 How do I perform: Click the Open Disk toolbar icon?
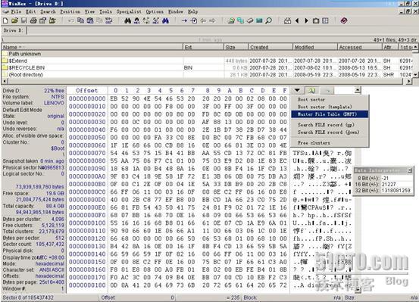click(x=231, y=20)
